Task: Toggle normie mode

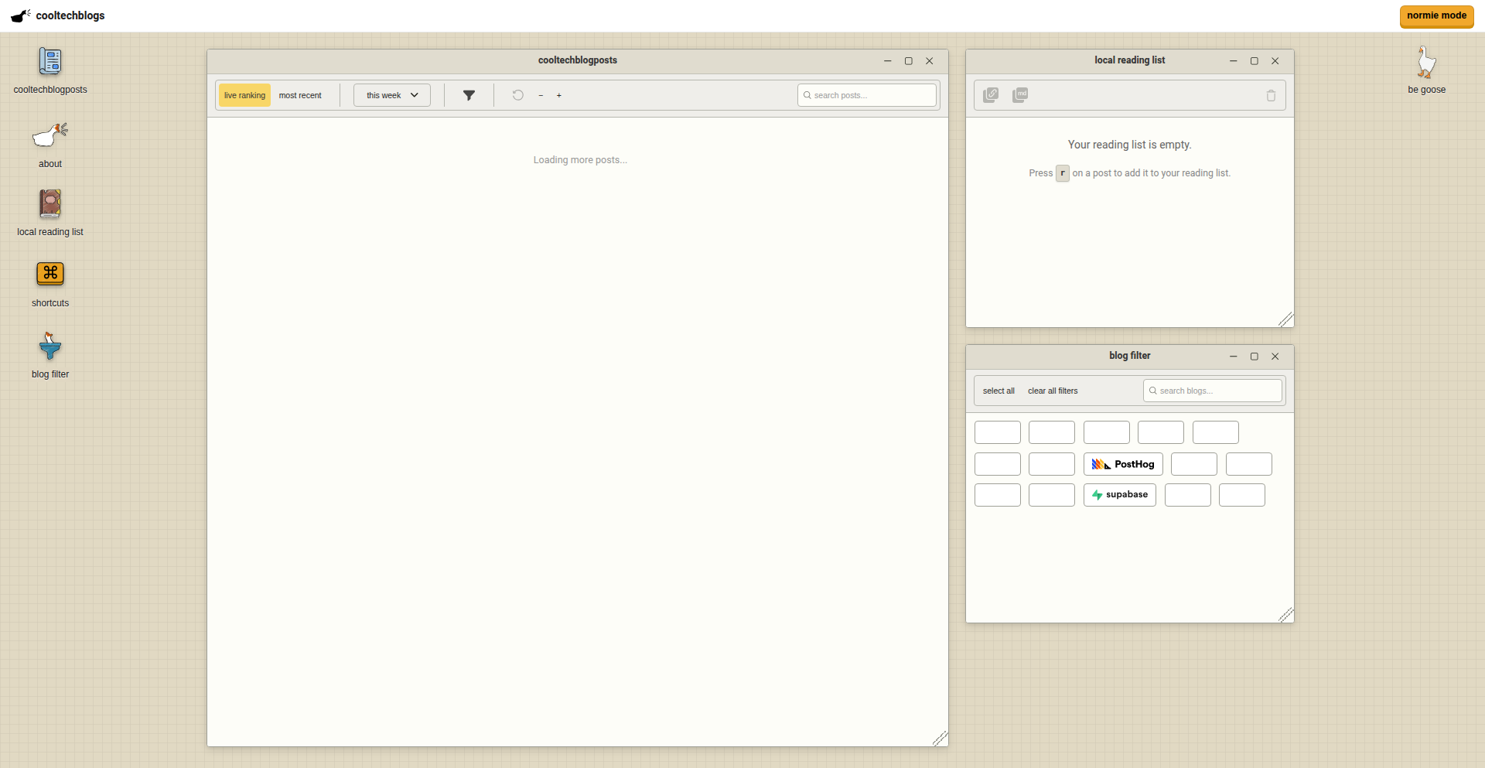Action: (x=1436, y=15)
